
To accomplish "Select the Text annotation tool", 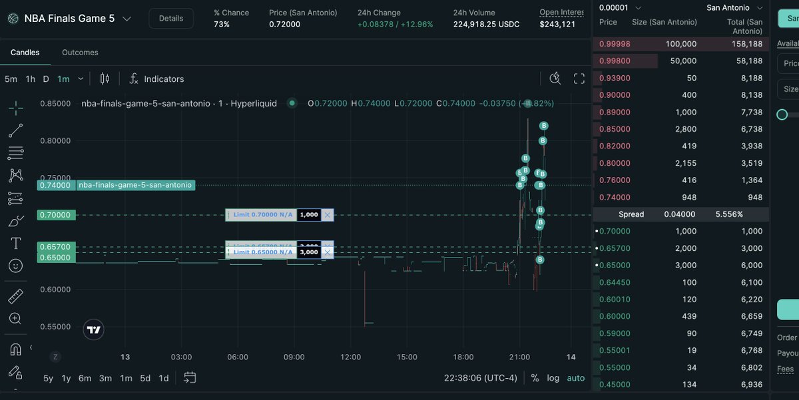I will (15, 244).
